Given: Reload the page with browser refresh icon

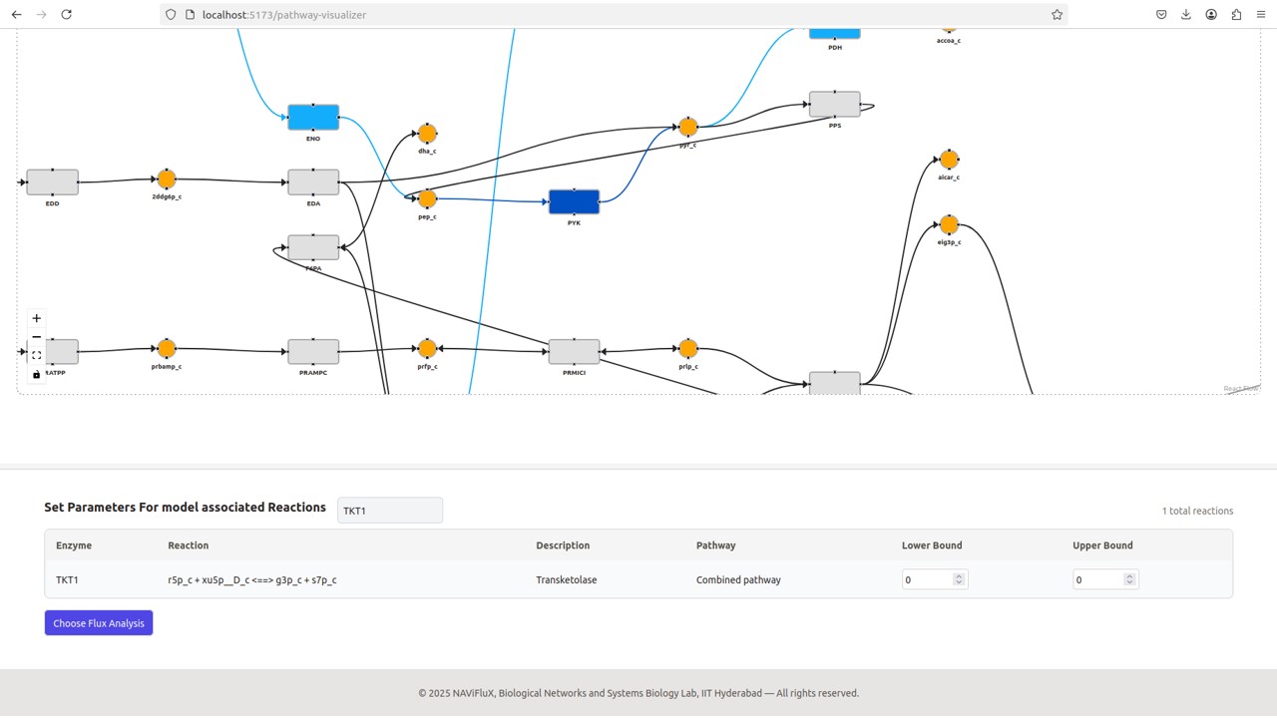Looking at the screenshot, I should pyautogui.click(x=66, y=15).
